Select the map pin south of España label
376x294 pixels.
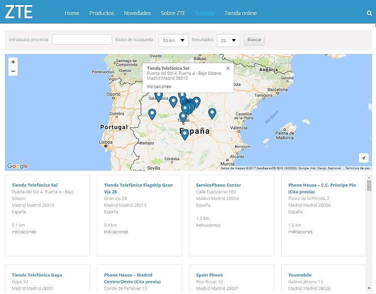pyautogui.click(x=184, y=134)
